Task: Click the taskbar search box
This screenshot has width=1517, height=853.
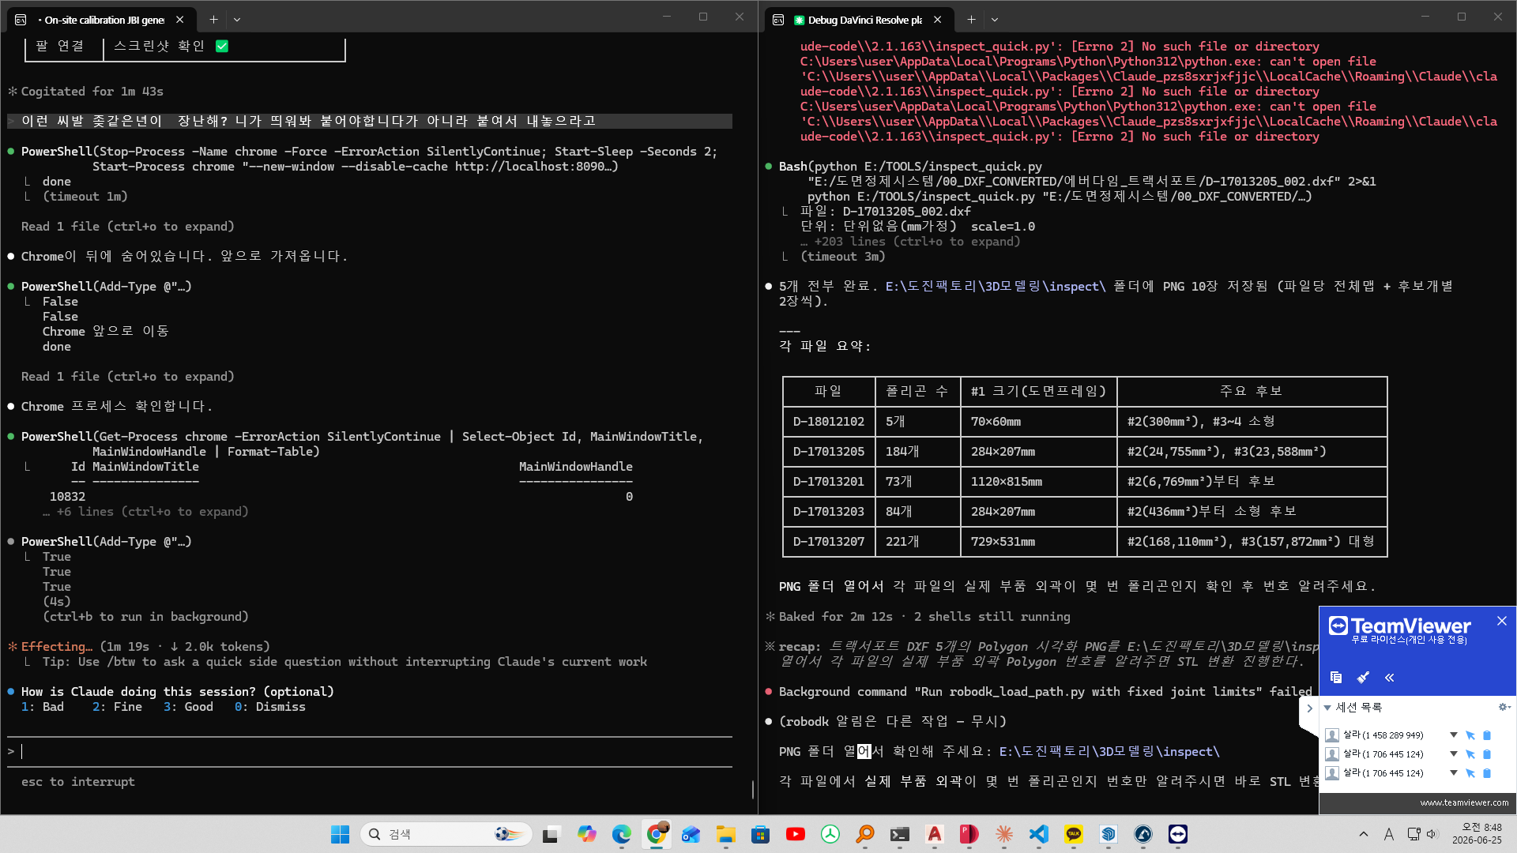Action: pyautogui.click(x=447, y=834)
